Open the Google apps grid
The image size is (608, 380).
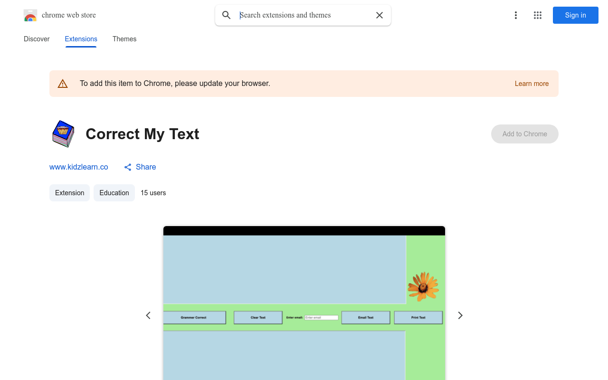coord(538,15)
